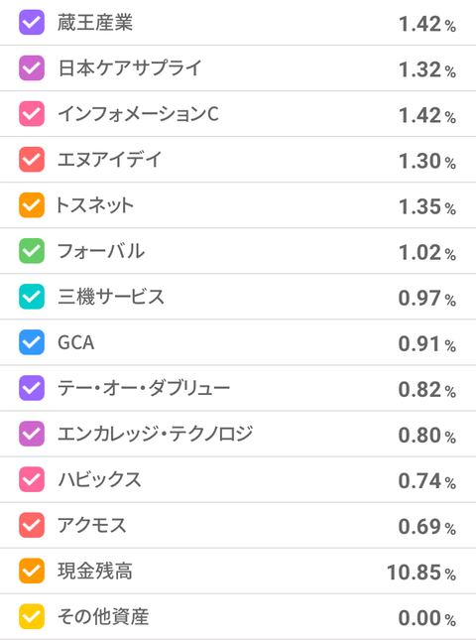This screenshot has width=476, height=640.
Task: Click the 蔵王産業 1.42% percentage
Action: pyautogui.click(x=427, y=24)
